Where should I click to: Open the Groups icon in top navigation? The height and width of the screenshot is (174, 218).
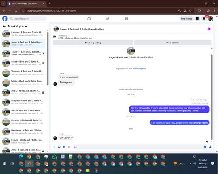[126, 19]
